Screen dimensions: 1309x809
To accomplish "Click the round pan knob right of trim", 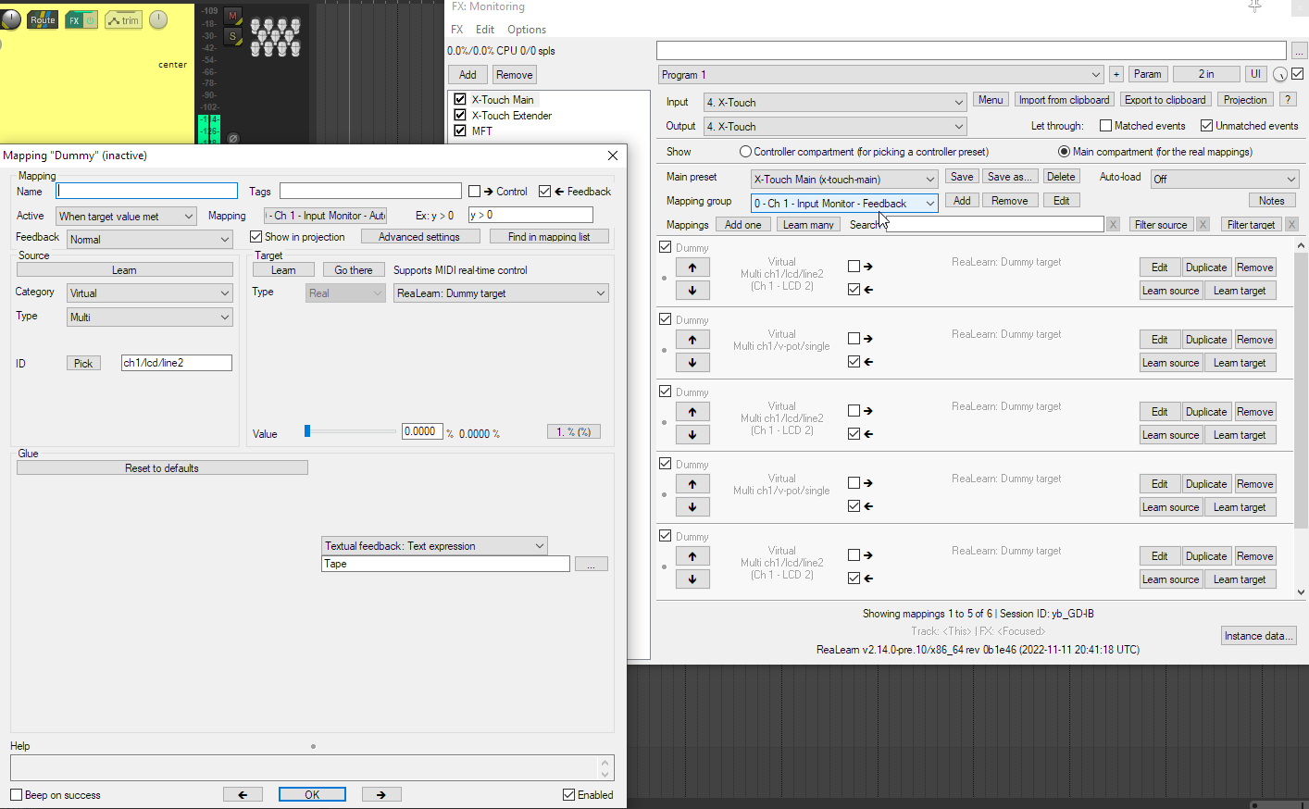I will (158, 19).
